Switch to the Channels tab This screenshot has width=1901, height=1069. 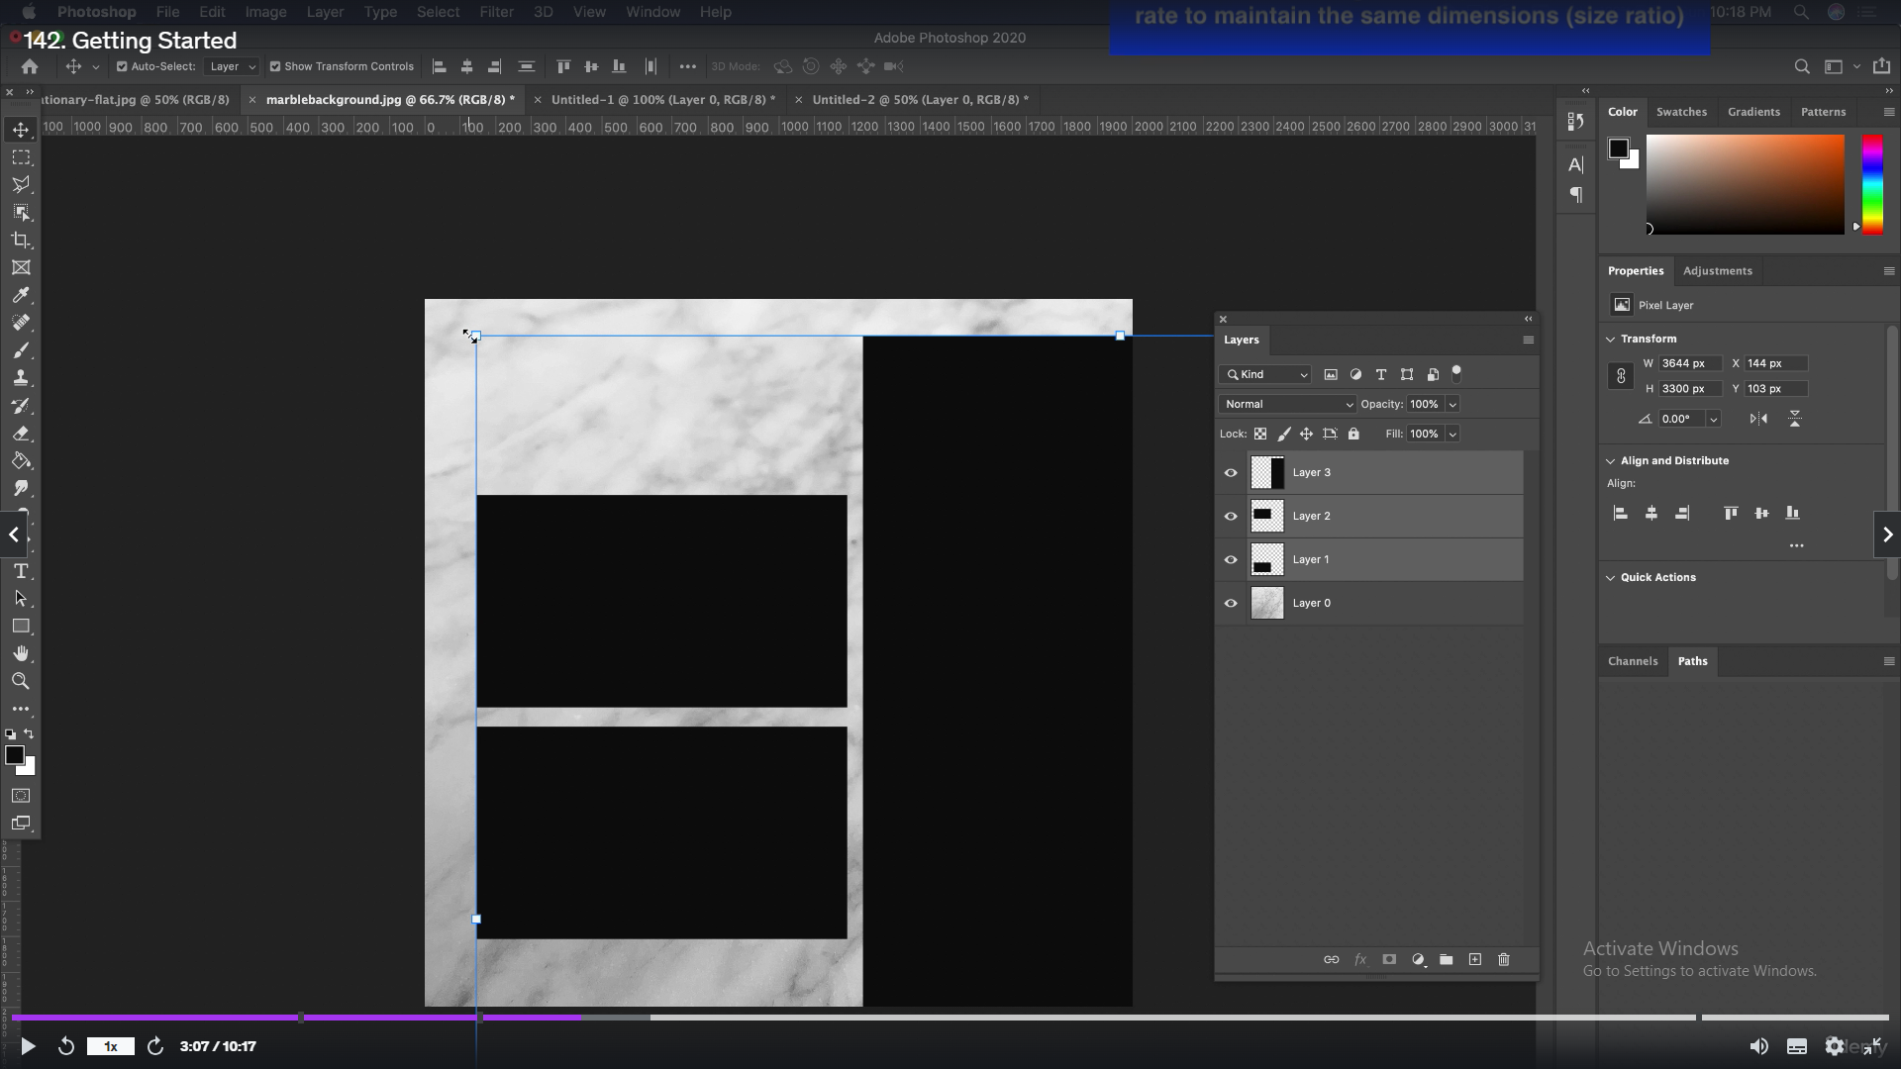[1633, 661]
